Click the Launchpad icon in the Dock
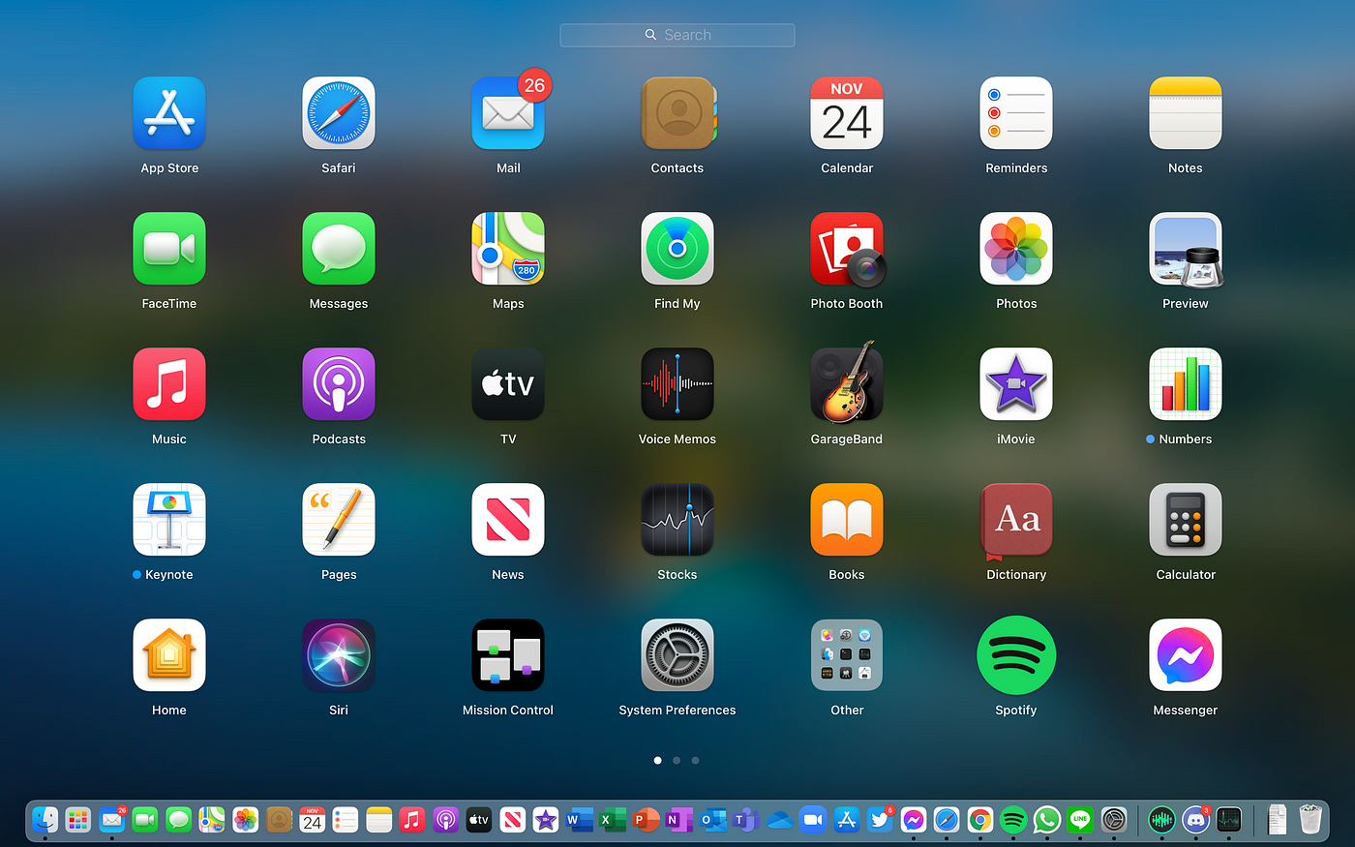Screen dimensions: 1355x847 78,820
